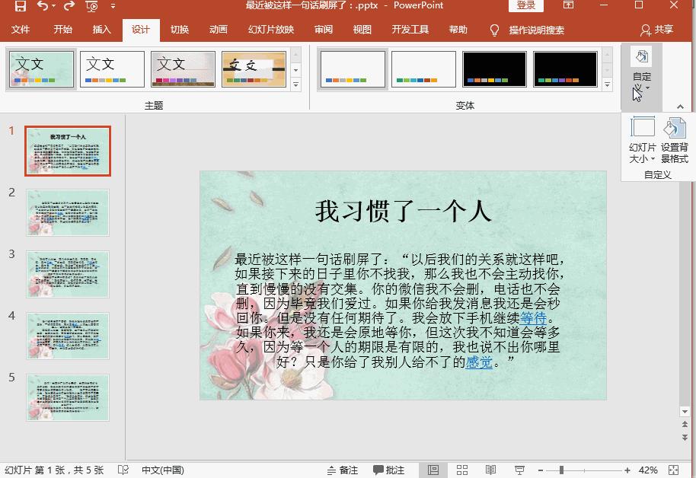696x478 pixels.
Task: Click the Undo icon
Action: (x=43, y=6)
